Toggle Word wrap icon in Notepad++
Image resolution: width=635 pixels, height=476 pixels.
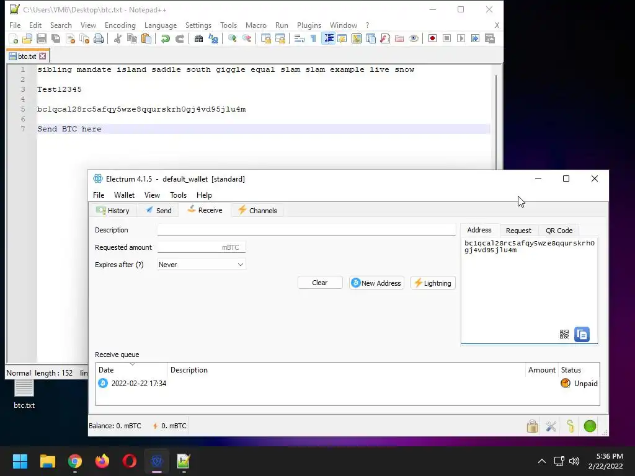coord(300,38)
